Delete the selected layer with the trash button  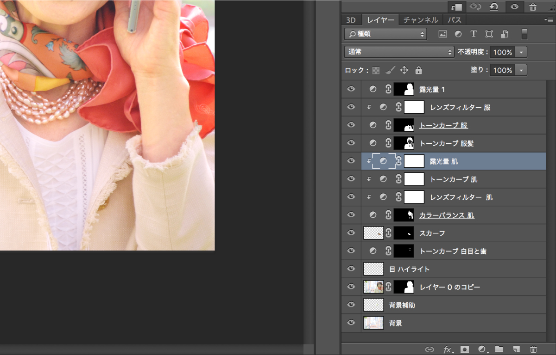533,350
